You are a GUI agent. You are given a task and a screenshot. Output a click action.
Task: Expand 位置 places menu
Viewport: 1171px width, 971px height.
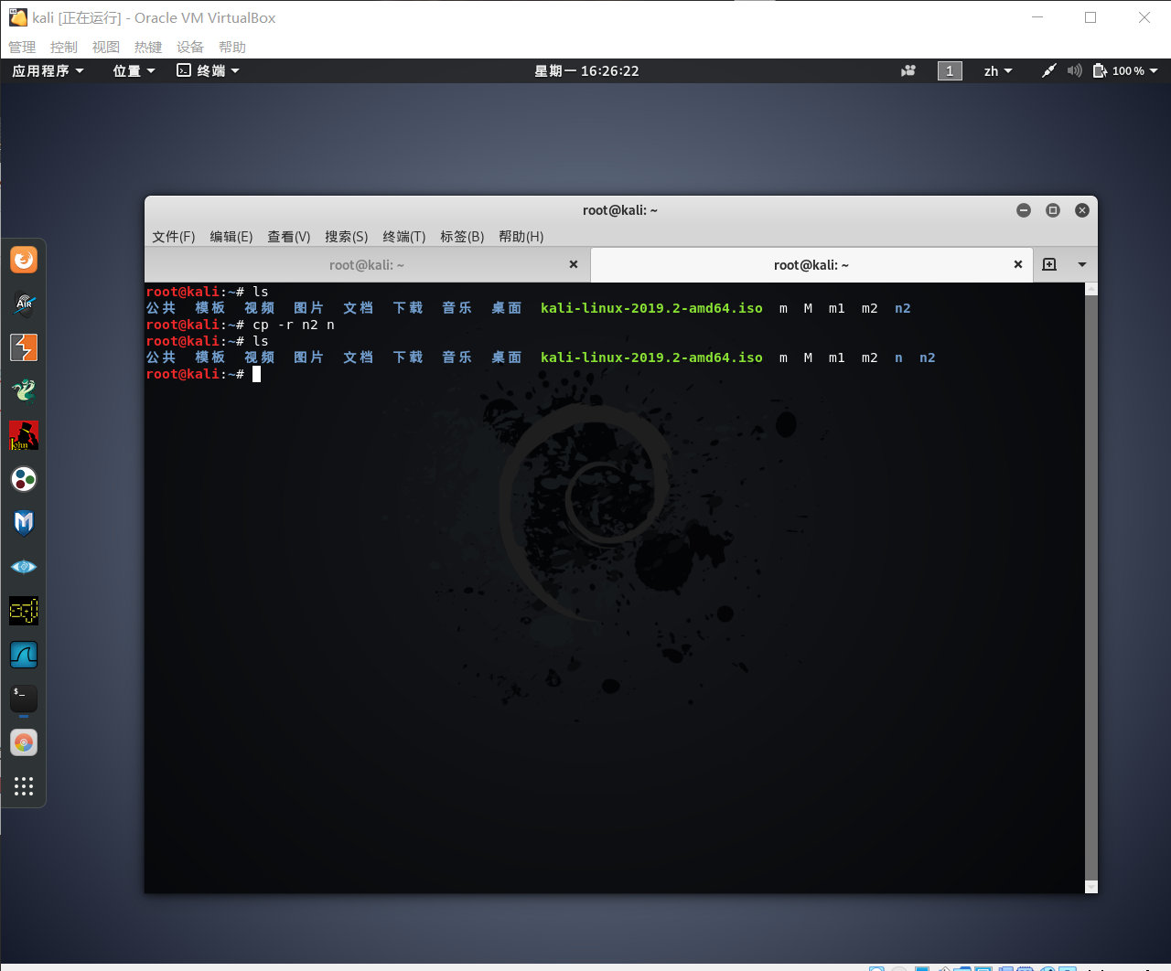(134, 70)
